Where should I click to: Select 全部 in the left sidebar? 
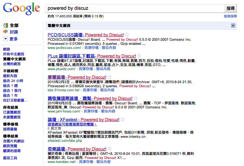coord(14,26)
